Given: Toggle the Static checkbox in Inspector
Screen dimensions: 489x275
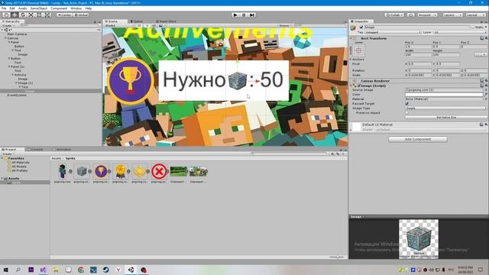Looking at the screenshot, I should pyautogui.click(x=472, y=27).
